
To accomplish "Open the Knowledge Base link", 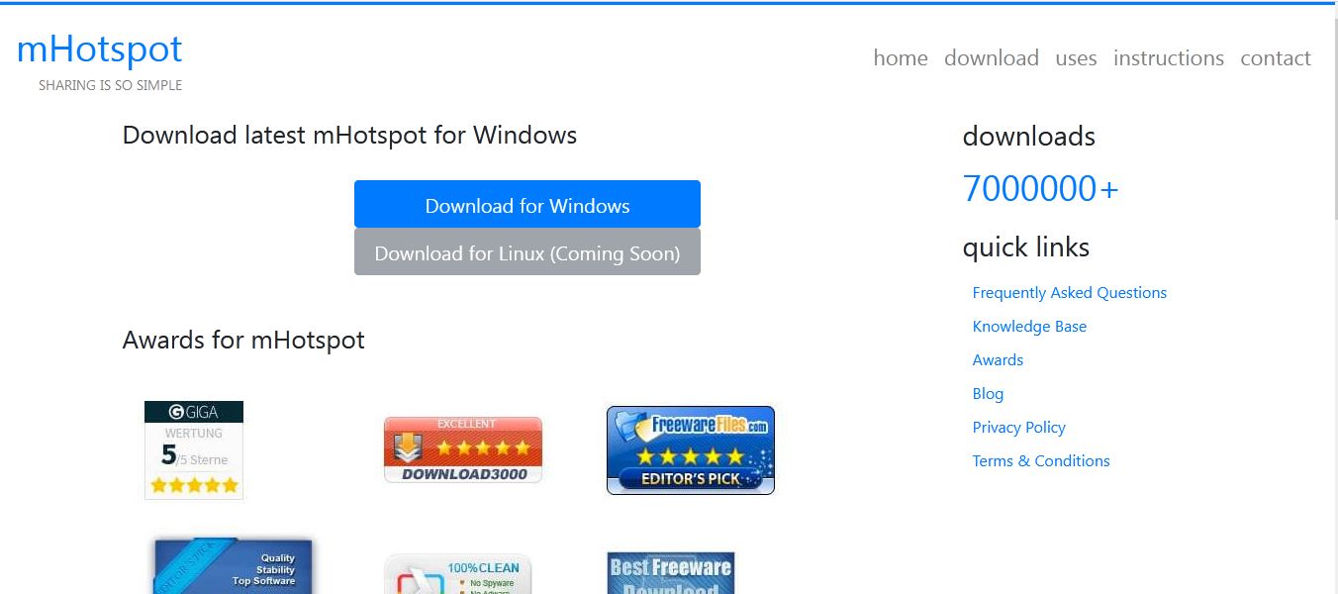I will point(1029,327).
